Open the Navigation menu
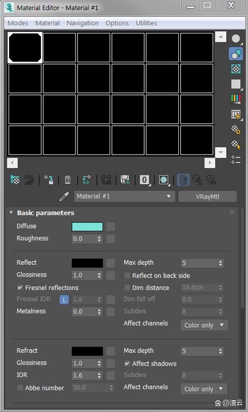This screenshot has width=248, height=412. (x=82, y=23)
